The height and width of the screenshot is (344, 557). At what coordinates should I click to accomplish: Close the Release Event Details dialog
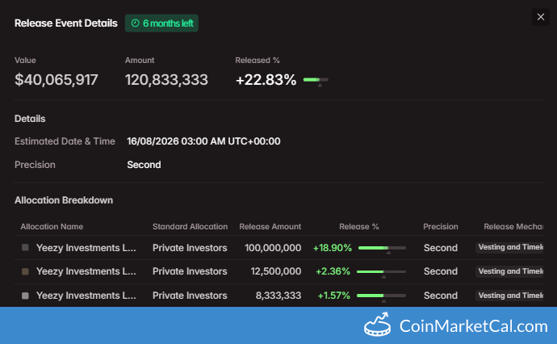coord(541,17)
